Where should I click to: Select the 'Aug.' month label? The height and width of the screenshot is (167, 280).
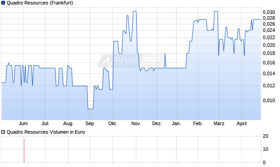coord(68,123)
